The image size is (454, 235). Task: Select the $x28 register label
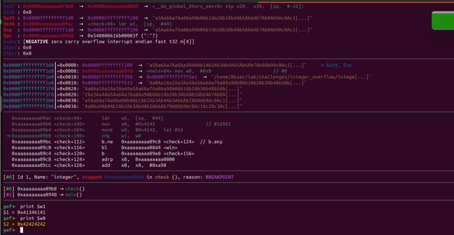[x=9, y=12]
